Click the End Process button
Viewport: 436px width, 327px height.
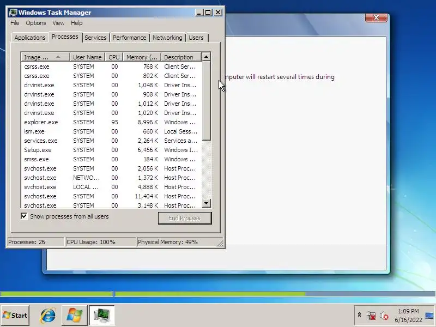(x=185, y=218)
